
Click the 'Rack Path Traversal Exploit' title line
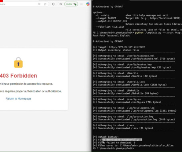[x=111, y=36]
